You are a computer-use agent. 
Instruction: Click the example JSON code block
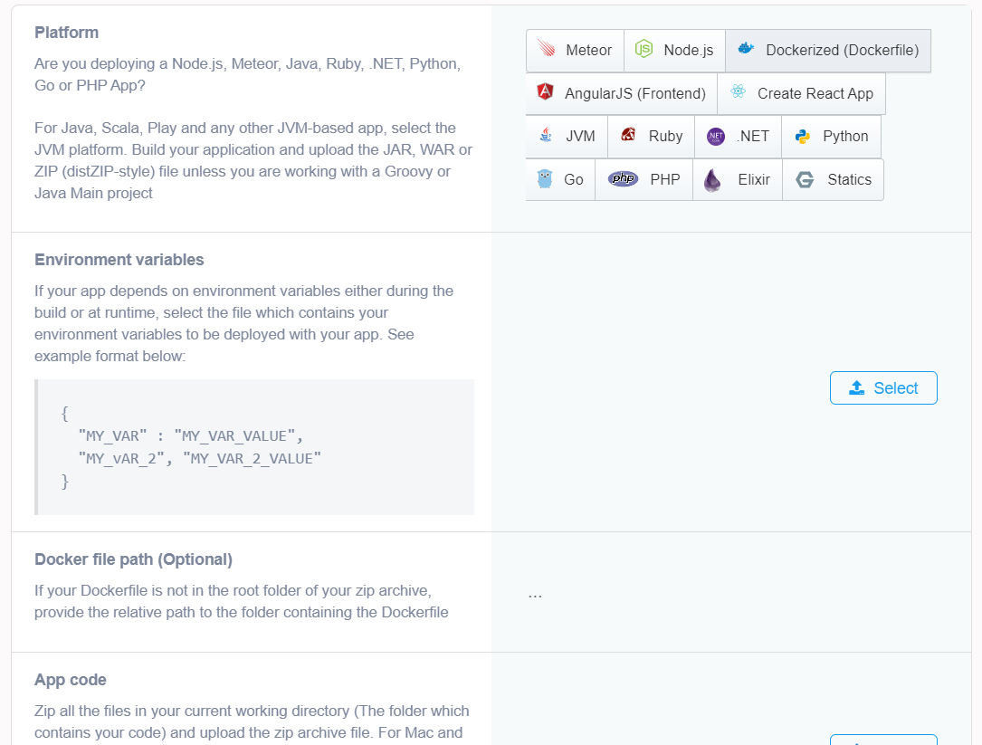[x=254, y=447]
